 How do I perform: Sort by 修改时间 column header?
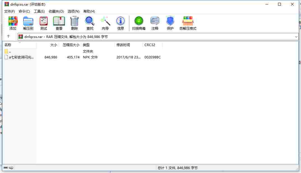129,45
